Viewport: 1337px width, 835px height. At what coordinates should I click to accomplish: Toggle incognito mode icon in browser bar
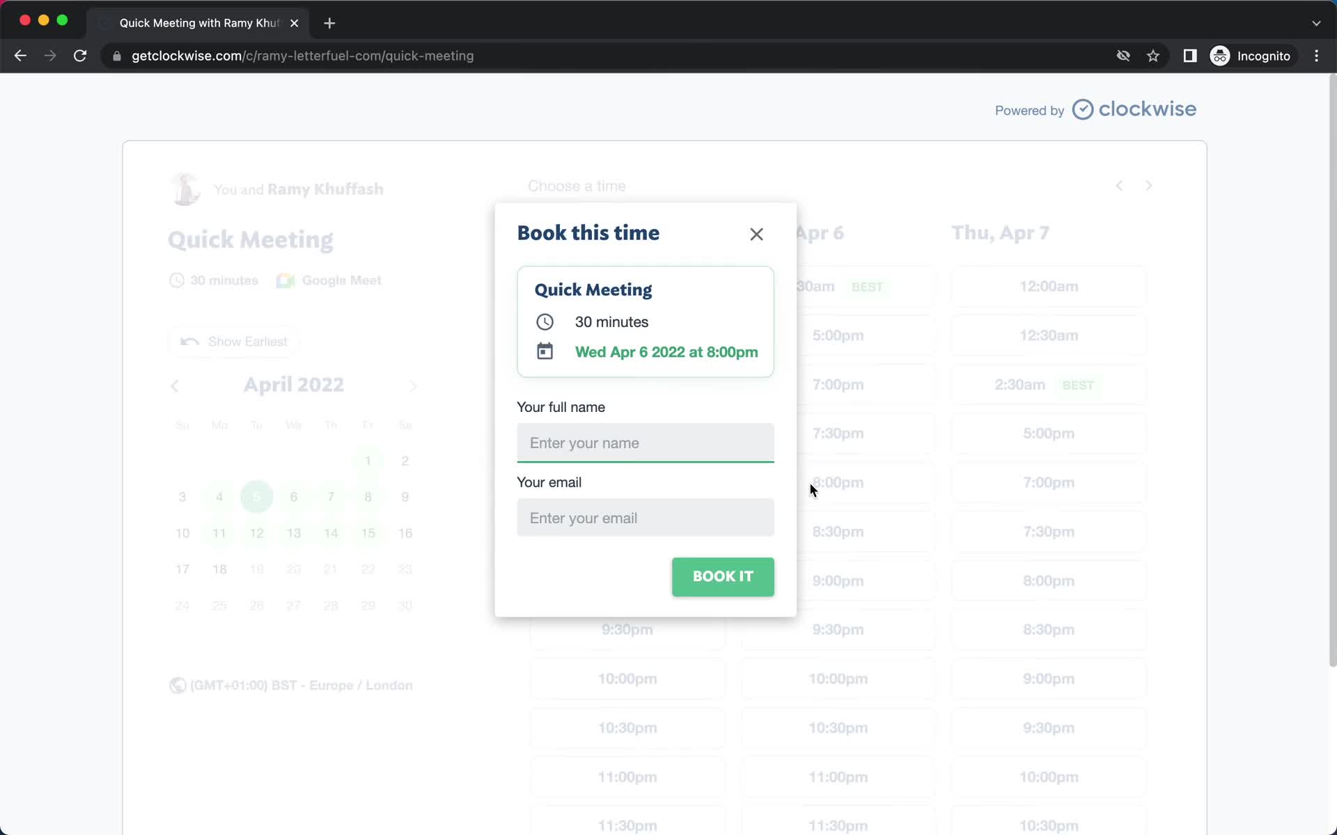[1219, 56]
